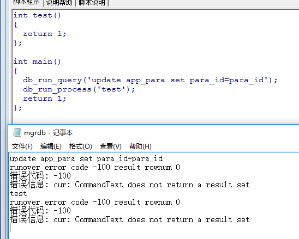
Task: Open the 文件(F) menu in Notepad
Action: coord(22,146)
